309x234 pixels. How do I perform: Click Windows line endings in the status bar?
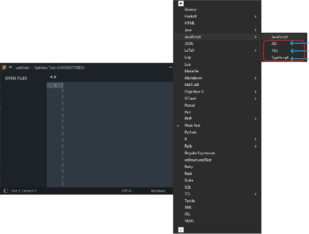158,191
